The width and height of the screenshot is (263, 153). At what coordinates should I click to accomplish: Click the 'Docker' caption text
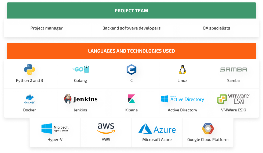(30, 110)
